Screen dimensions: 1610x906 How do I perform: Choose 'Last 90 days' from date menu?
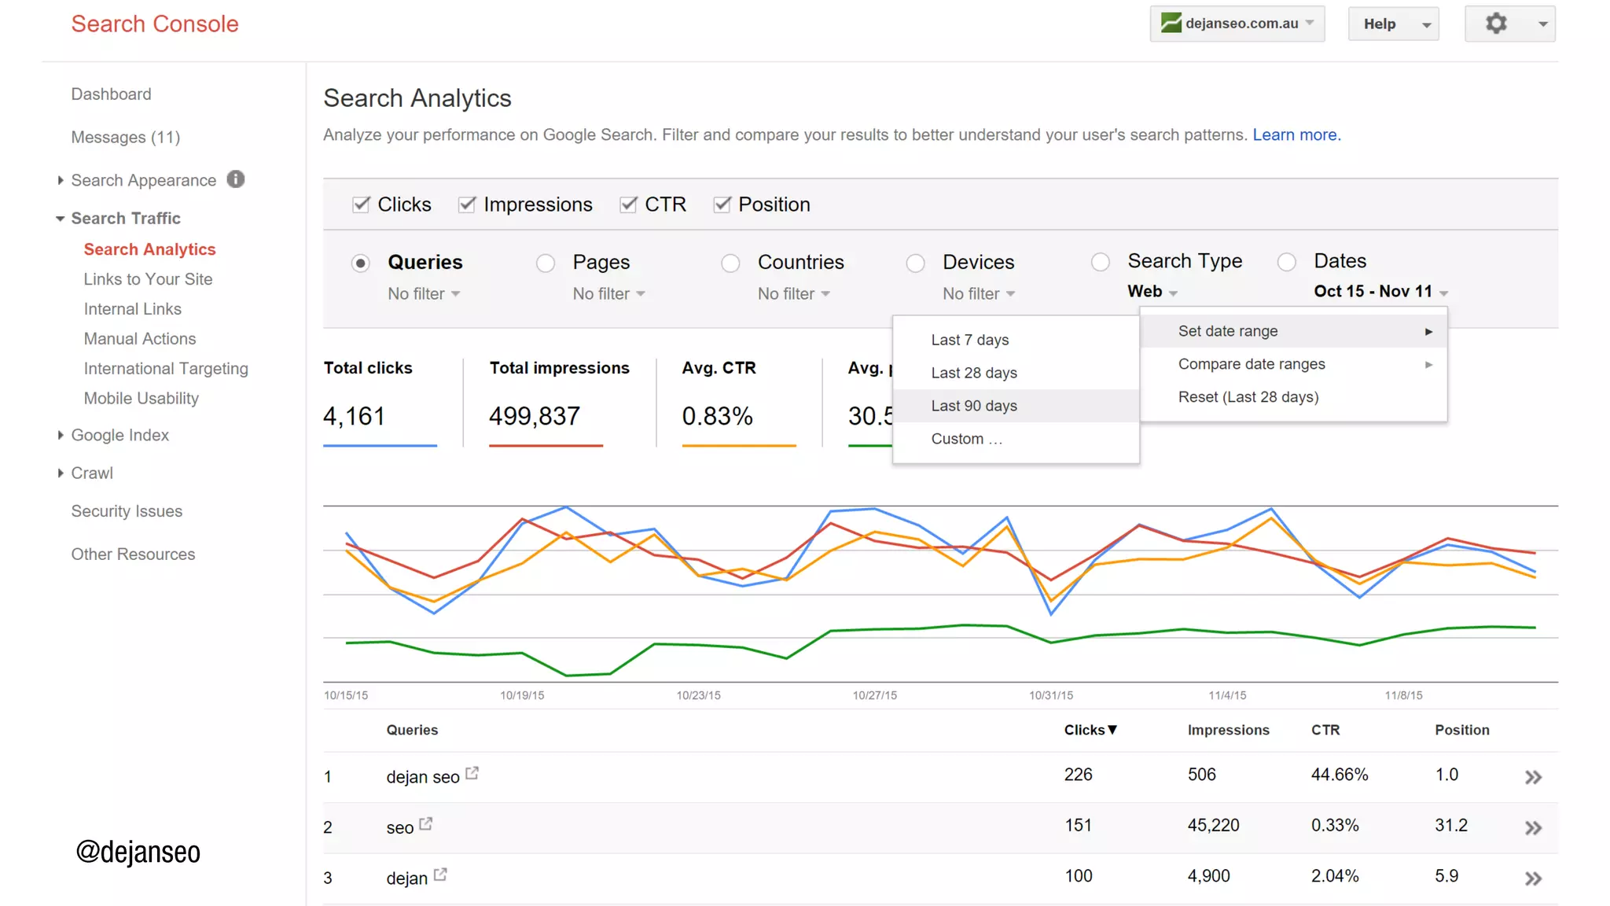pyautogui.click(x=974, y=406)
